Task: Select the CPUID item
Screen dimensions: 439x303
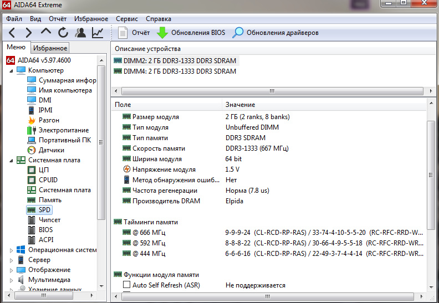Action: (48, 180)
